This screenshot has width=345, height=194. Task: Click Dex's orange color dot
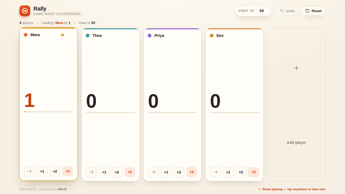point(212,36)
